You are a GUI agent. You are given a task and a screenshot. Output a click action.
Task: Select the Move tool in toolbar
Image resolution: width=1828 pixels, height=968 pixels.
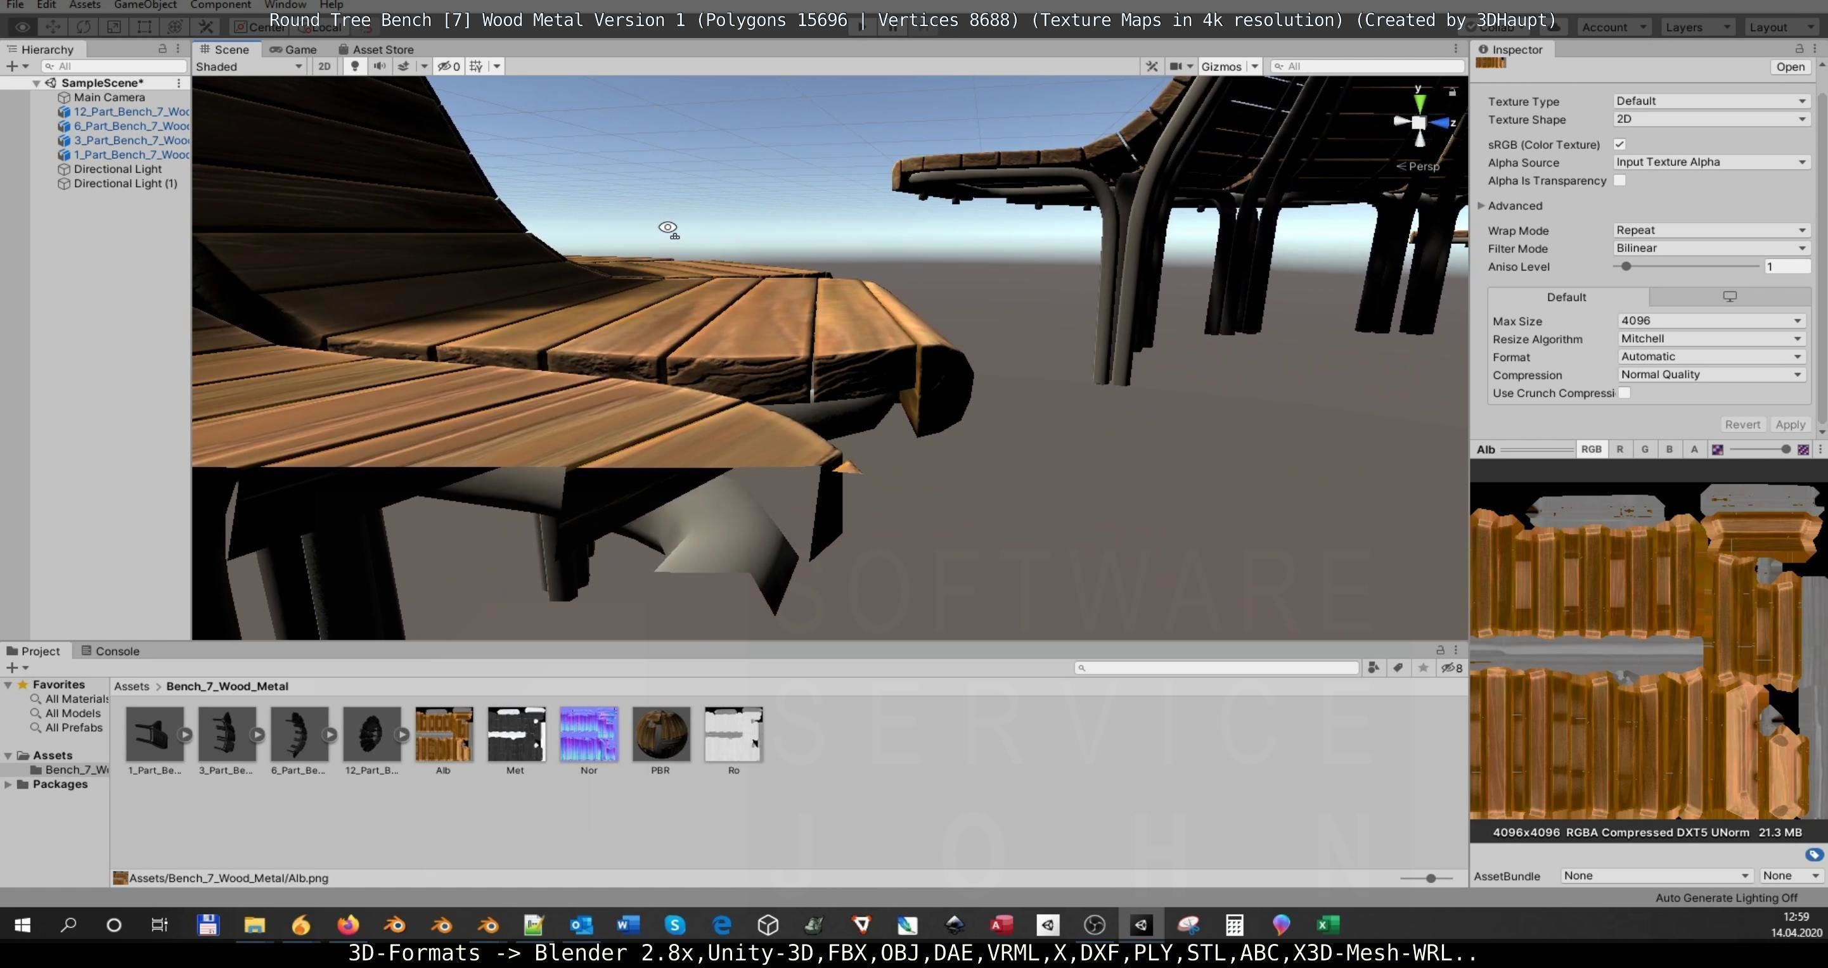53,27
